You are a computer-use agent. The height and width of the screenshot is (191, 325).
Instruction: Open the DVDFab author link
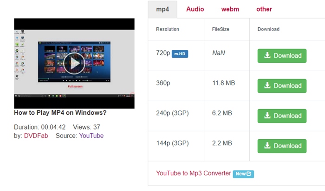point(36,136)
